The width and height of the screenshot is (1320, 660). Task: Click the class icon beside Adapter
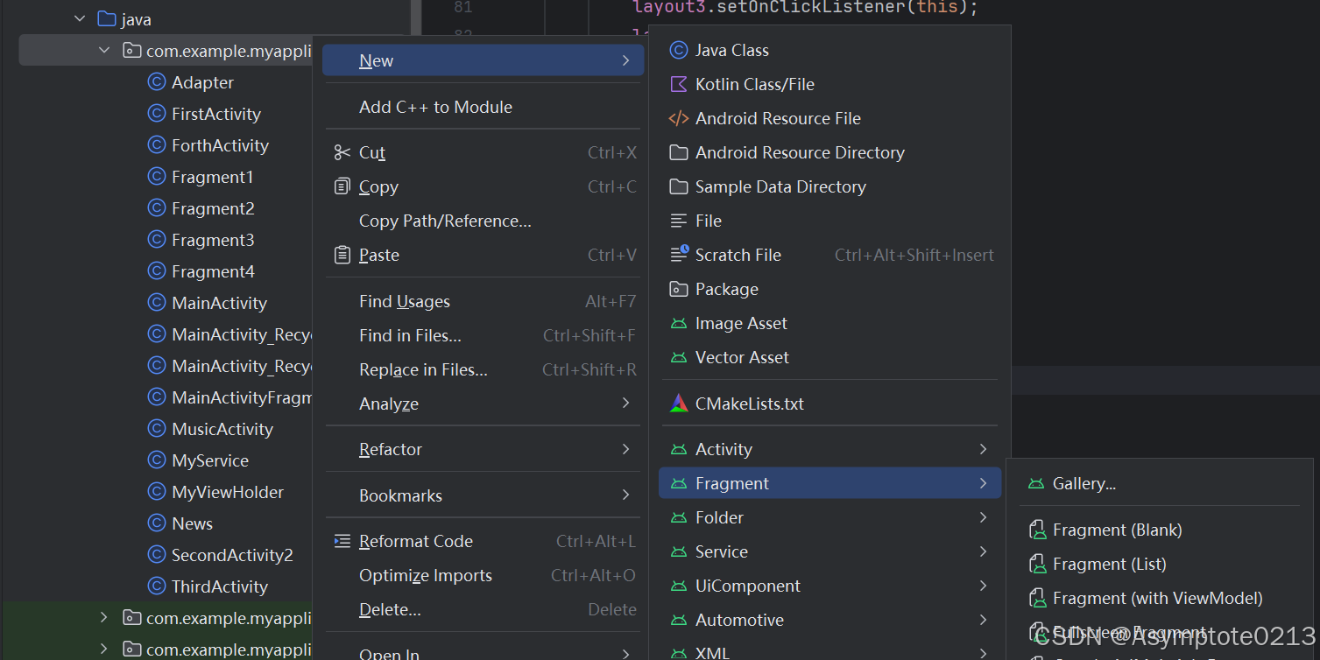coord(157,82)
